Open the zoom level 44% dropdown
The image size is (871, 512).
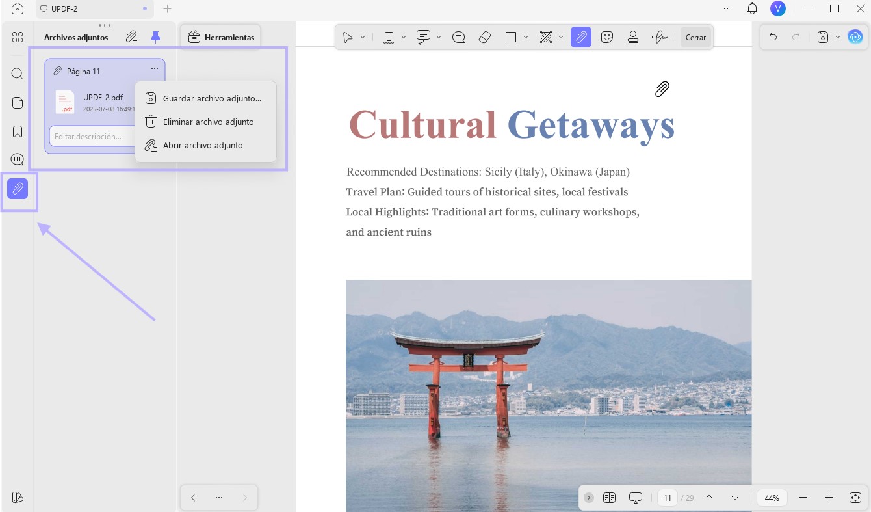(x=772, y=498)
